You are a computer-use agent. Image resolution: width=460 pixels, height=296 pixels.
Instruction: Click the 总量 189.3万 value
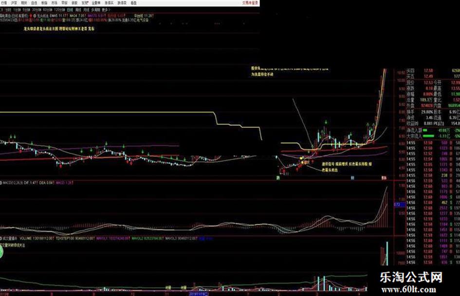(x=426, y=100)
